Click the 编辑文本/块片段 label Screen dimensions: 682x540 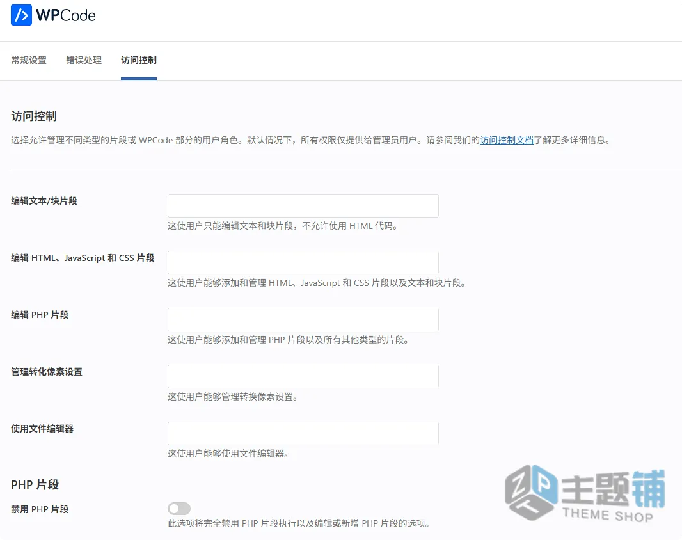pos(44,201)
